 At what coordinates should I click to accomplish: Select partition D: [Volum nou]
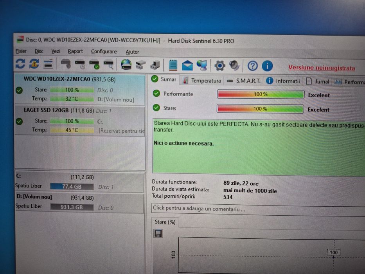pyautogui.click(x=79, y=203)
